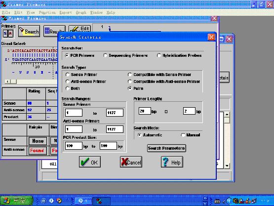Close the Search Criteria dialog
The width and height of the screenshot is (274, 206).
click(x=211, y=37)
